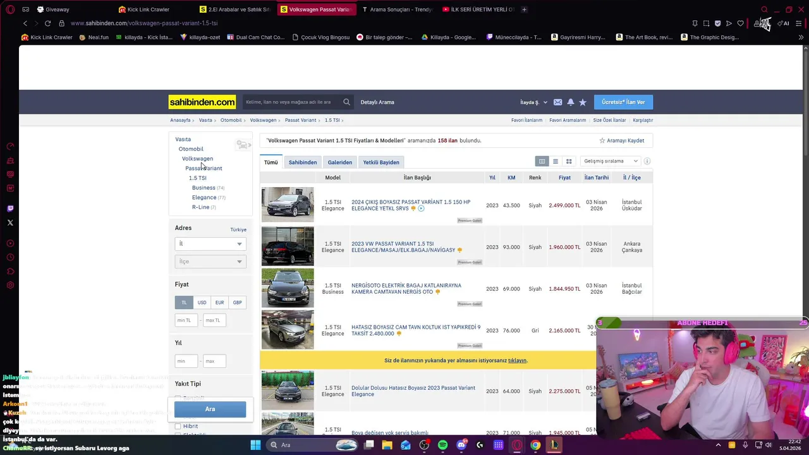Open Spotify from the taskbar
The image size is (809, 455).
pyautogui.click(x=443, y=445)
